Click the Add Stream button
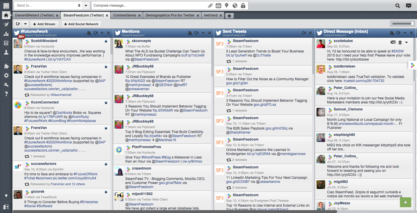This screenshot has height=213, width=417. pyautogui.click(x=44, y=24)
